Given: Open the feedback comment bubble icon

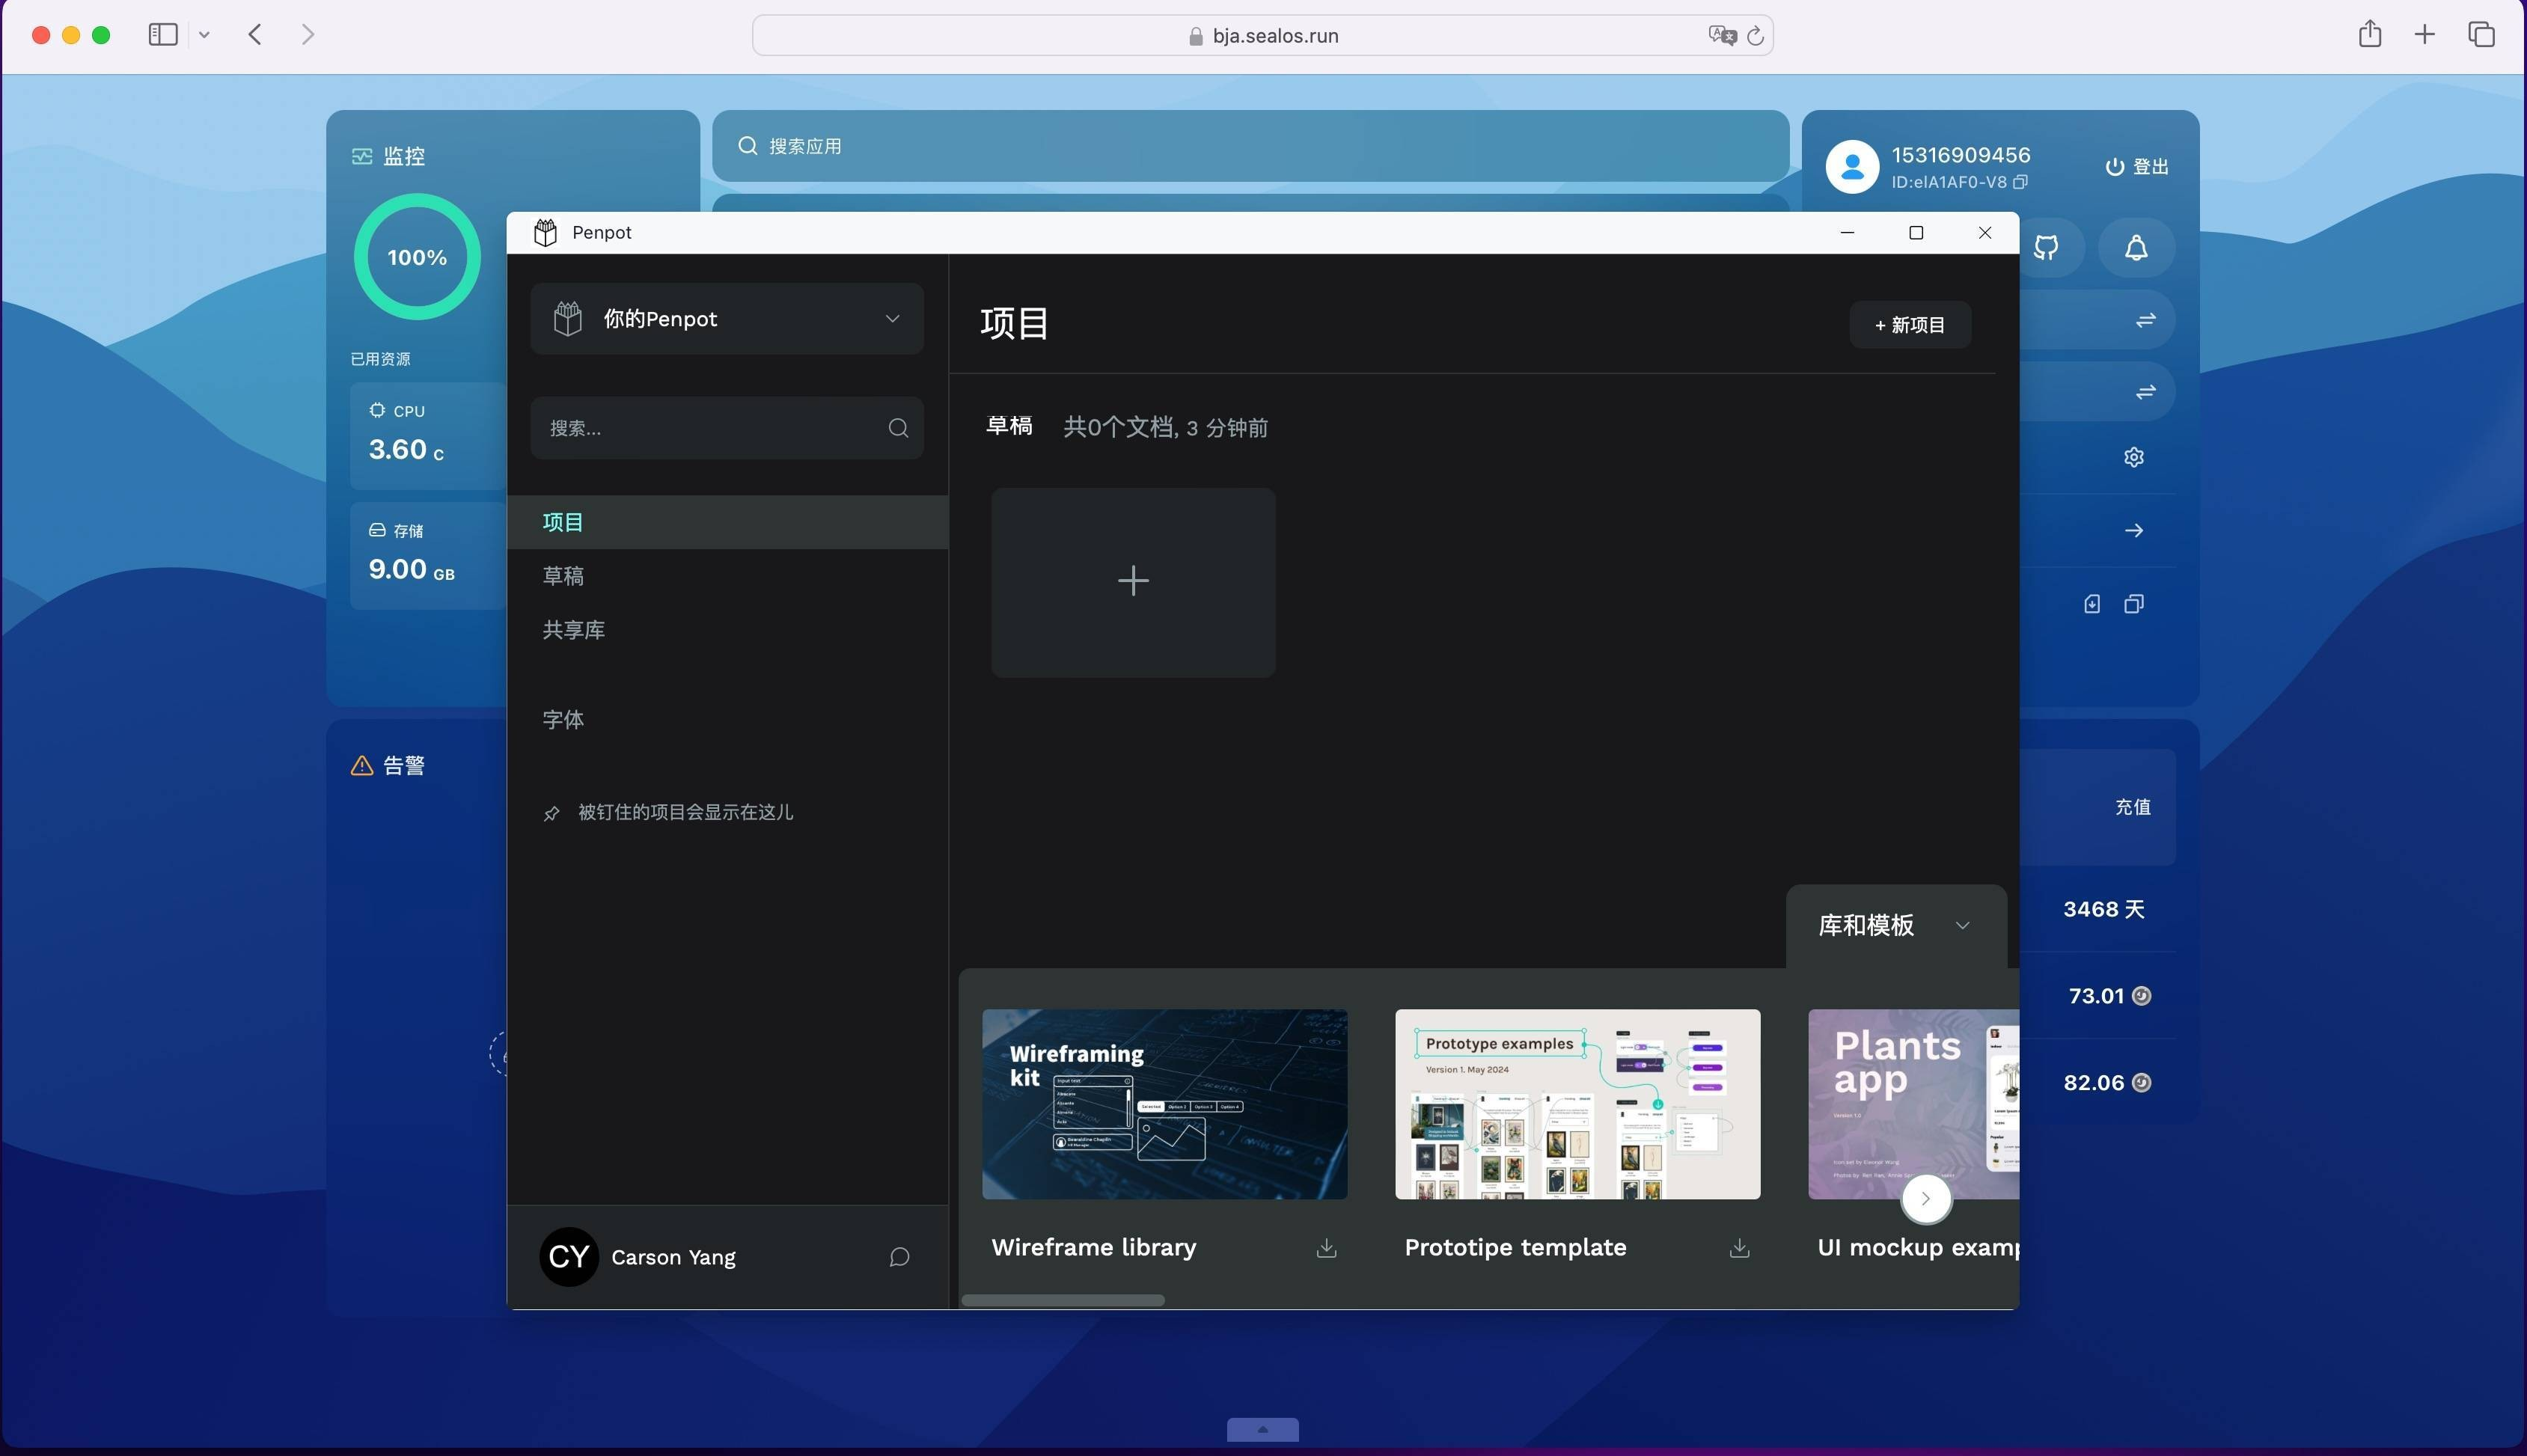Looking at the screenshot, I should [x=899, y=1257].
